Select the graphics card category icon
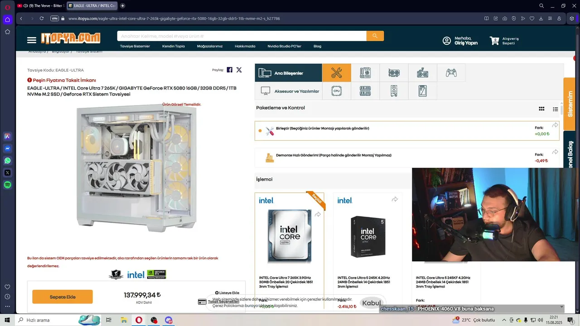 [394, 72]
